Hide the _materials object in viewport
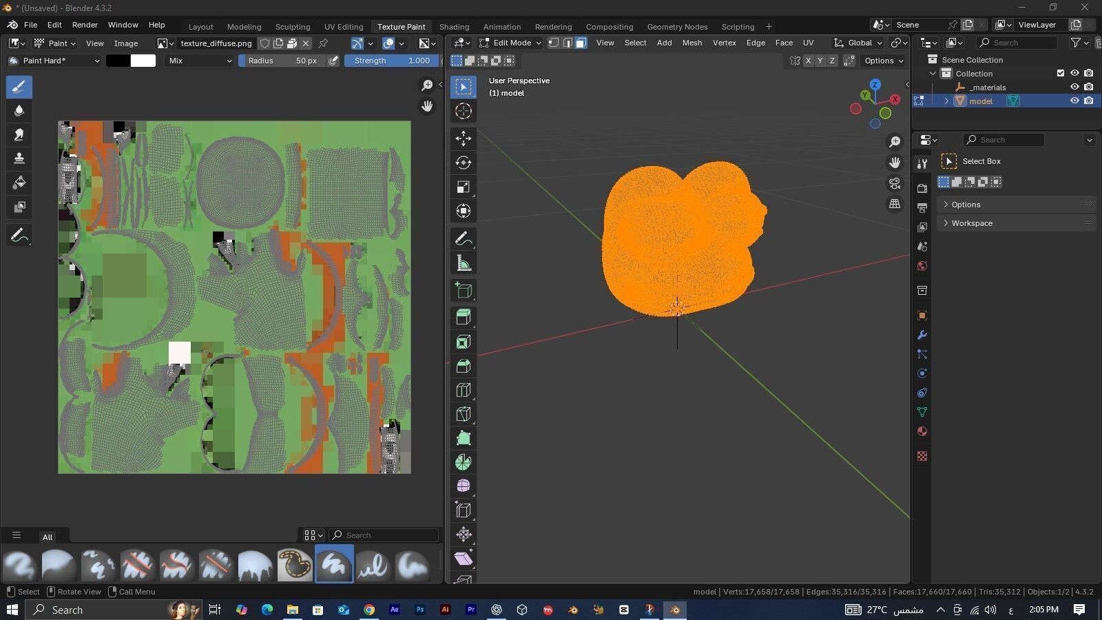Viewport: 1102px width, 620px height. (x=1074, y=87)
